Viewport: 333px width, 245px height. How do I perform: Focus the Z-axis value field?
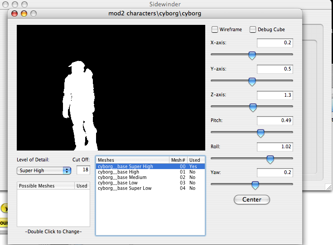pos(275,95)
